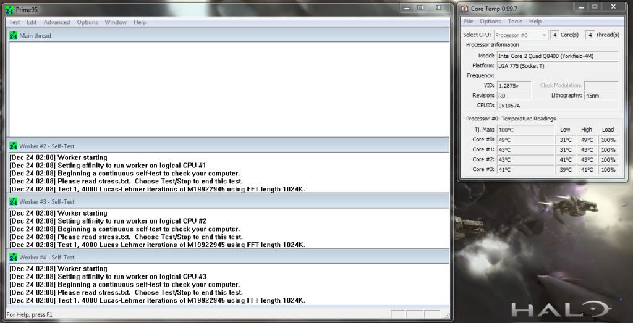Viewport: 633px width, 323px height.
Task: Click the Worker #2 Self-Test window icon
Action: tap(14, 146)
